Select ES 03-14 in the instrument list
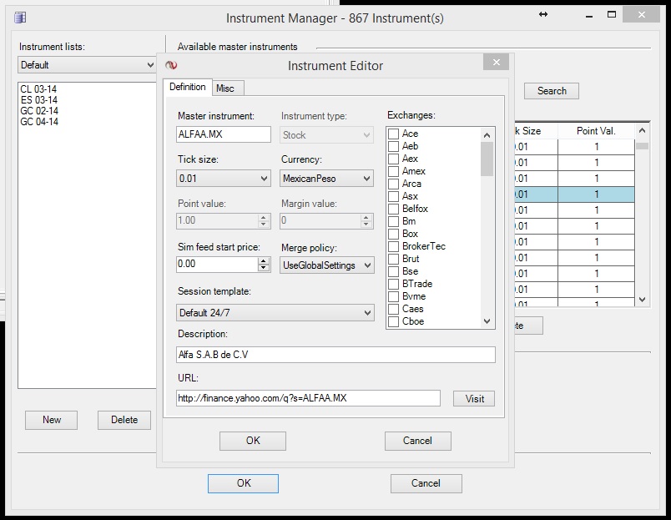The image size is (671, 520). [39, 100]
